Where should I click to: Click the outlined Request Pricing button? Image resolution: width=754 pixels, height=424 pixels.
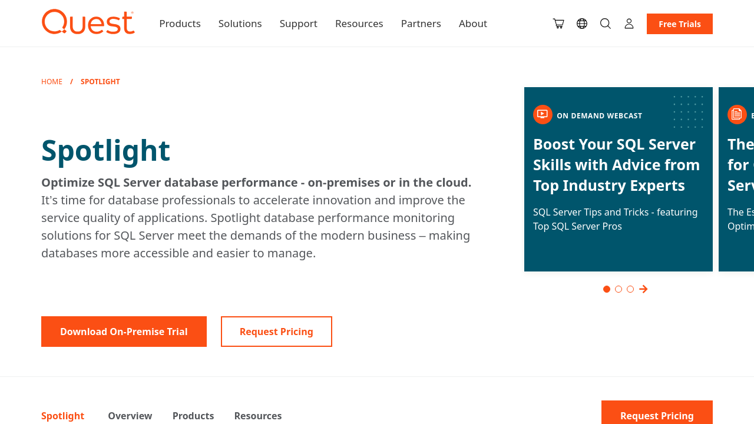[276, 332]
